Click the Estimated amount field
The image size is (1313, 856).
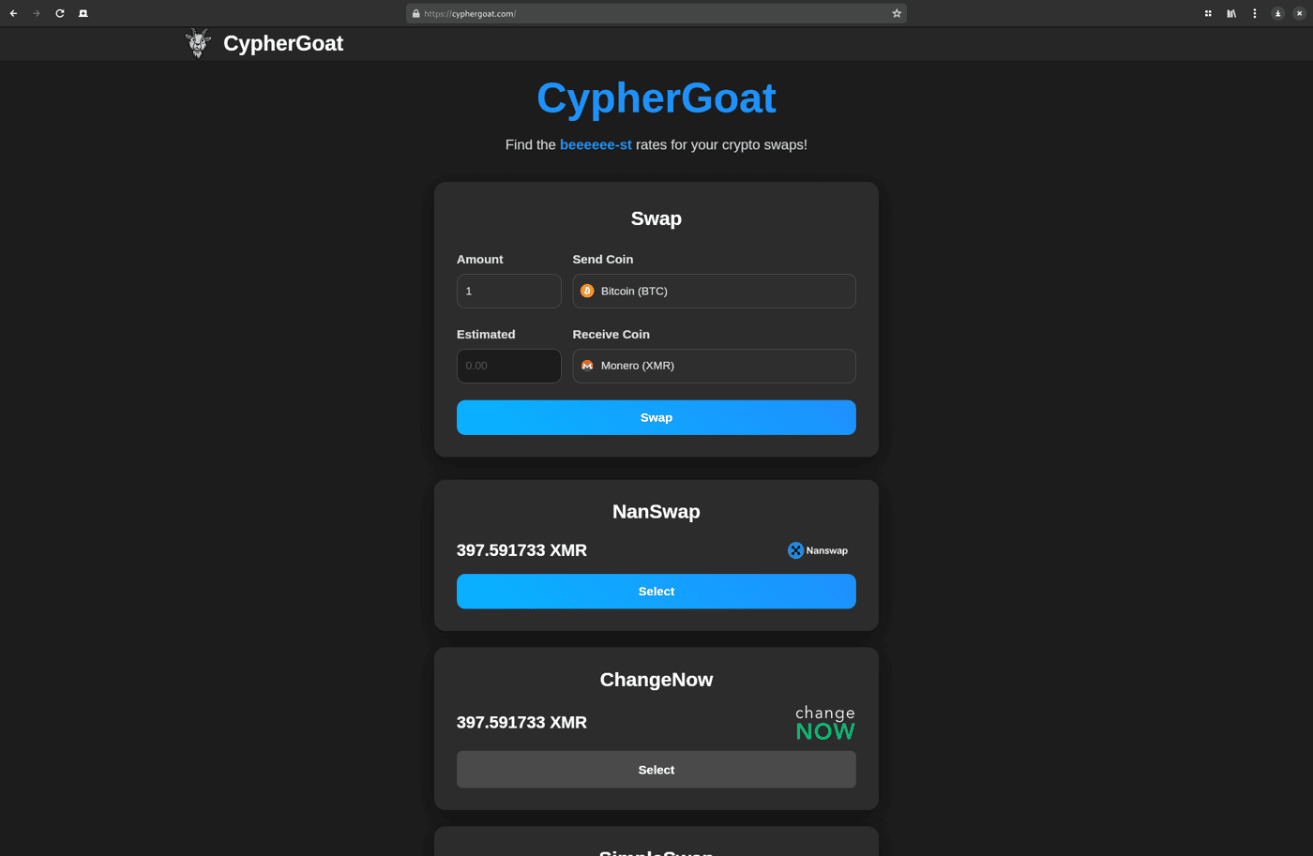(508, 366)
